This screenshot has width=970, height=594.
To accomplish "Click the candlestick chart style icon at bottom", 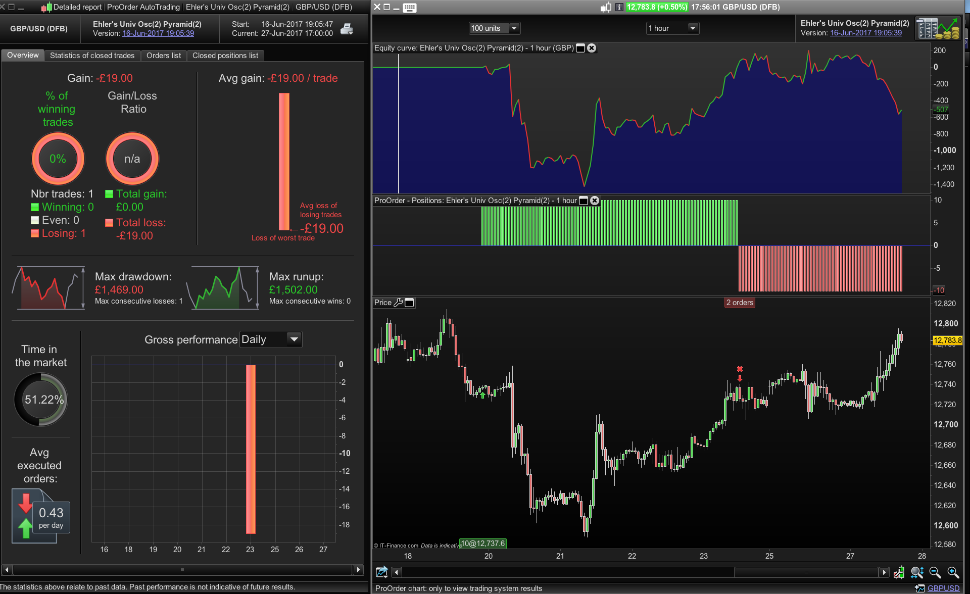I will (899, 572).
